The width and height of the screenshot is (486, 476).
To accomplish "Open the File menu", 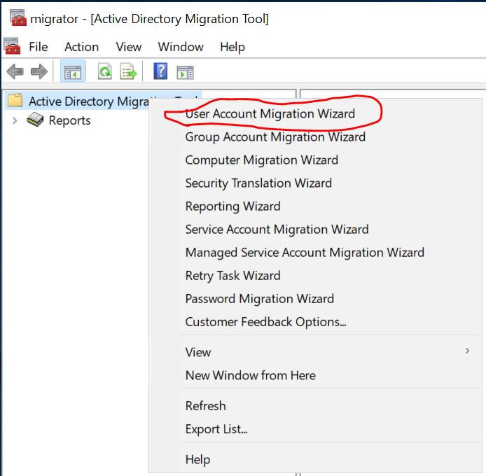I will 39,47.
